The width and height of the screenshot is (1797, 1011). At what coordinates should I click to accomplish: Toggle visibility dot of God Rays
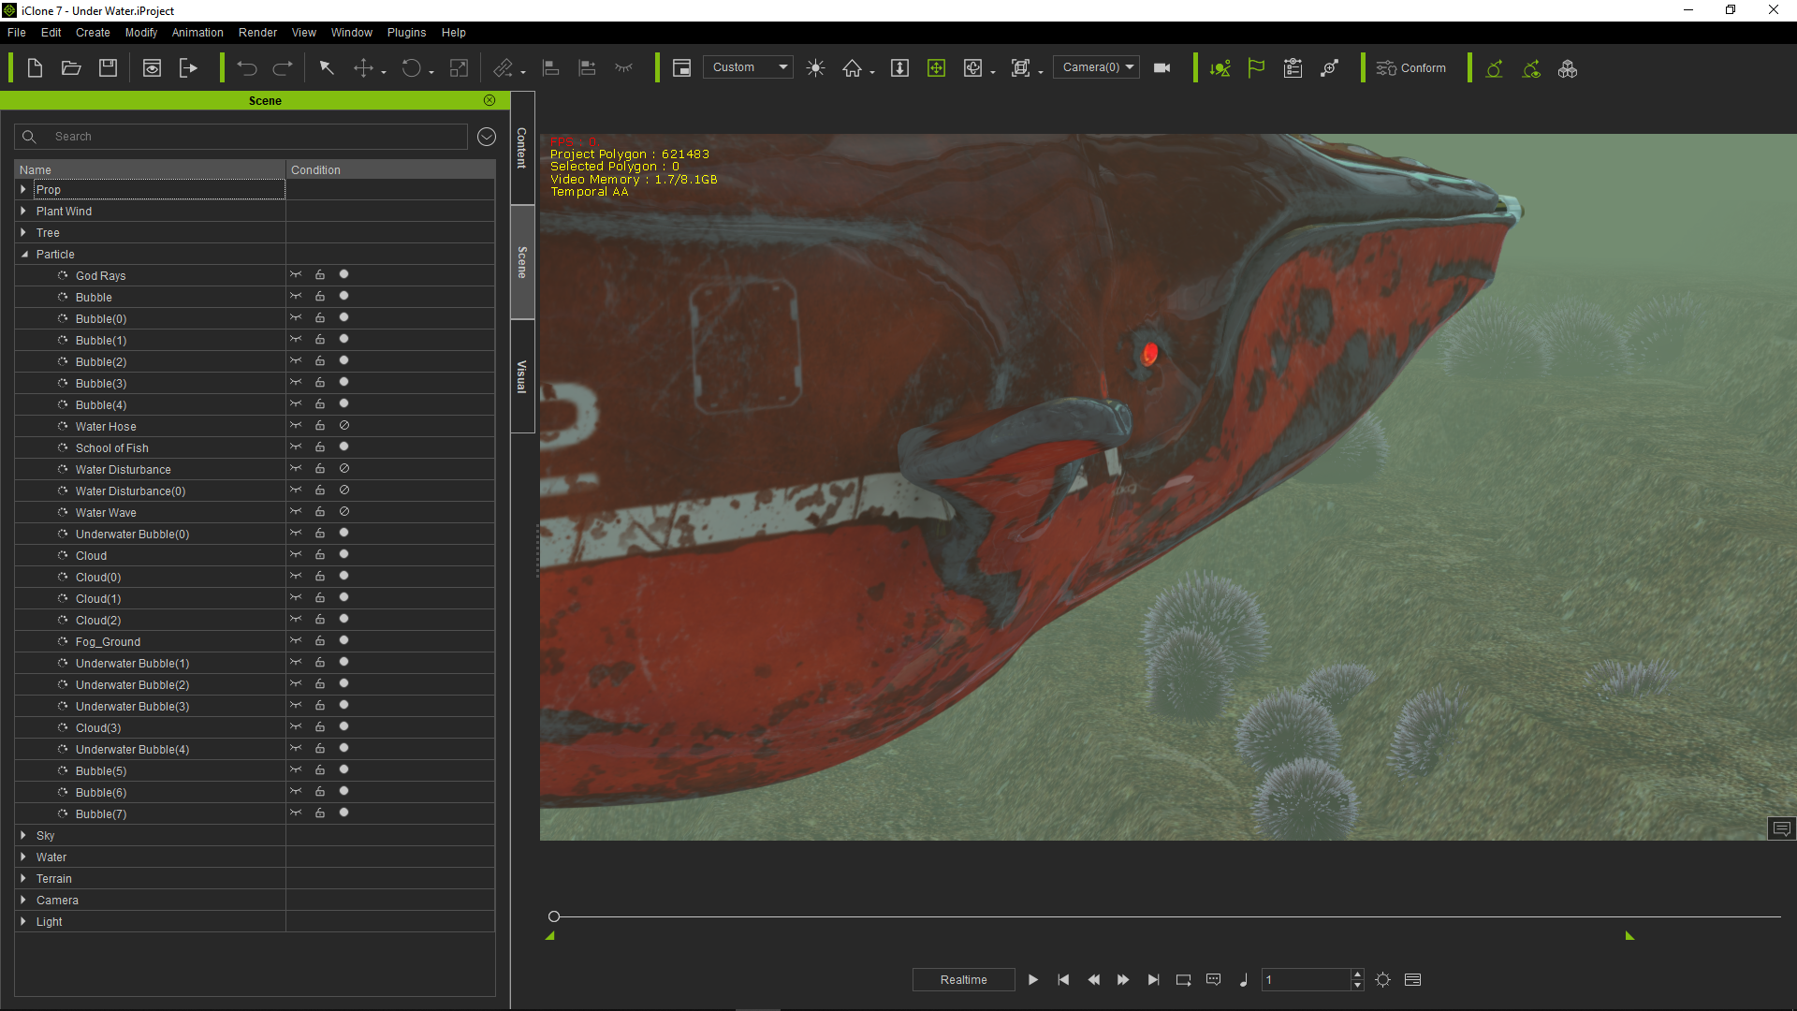click(343, 274)
